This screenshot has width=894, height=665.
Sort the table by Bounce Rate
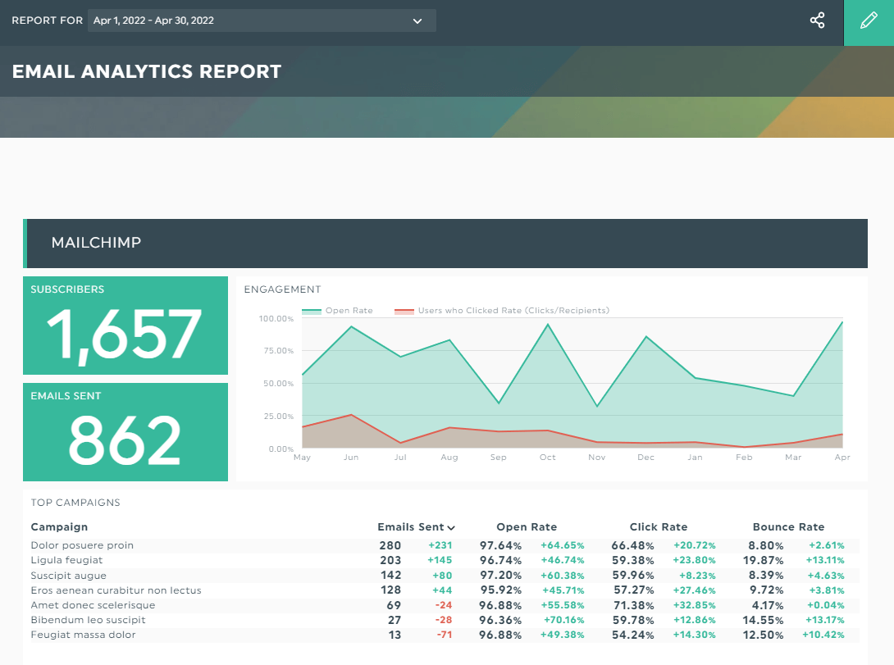789,527
